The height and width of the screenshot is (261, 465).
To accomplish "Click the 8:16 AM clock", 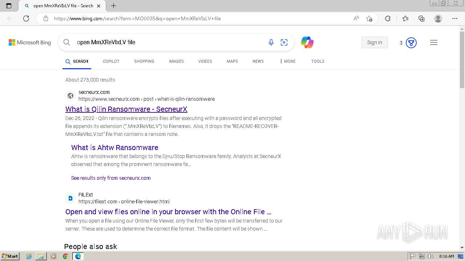I will 446,256.
